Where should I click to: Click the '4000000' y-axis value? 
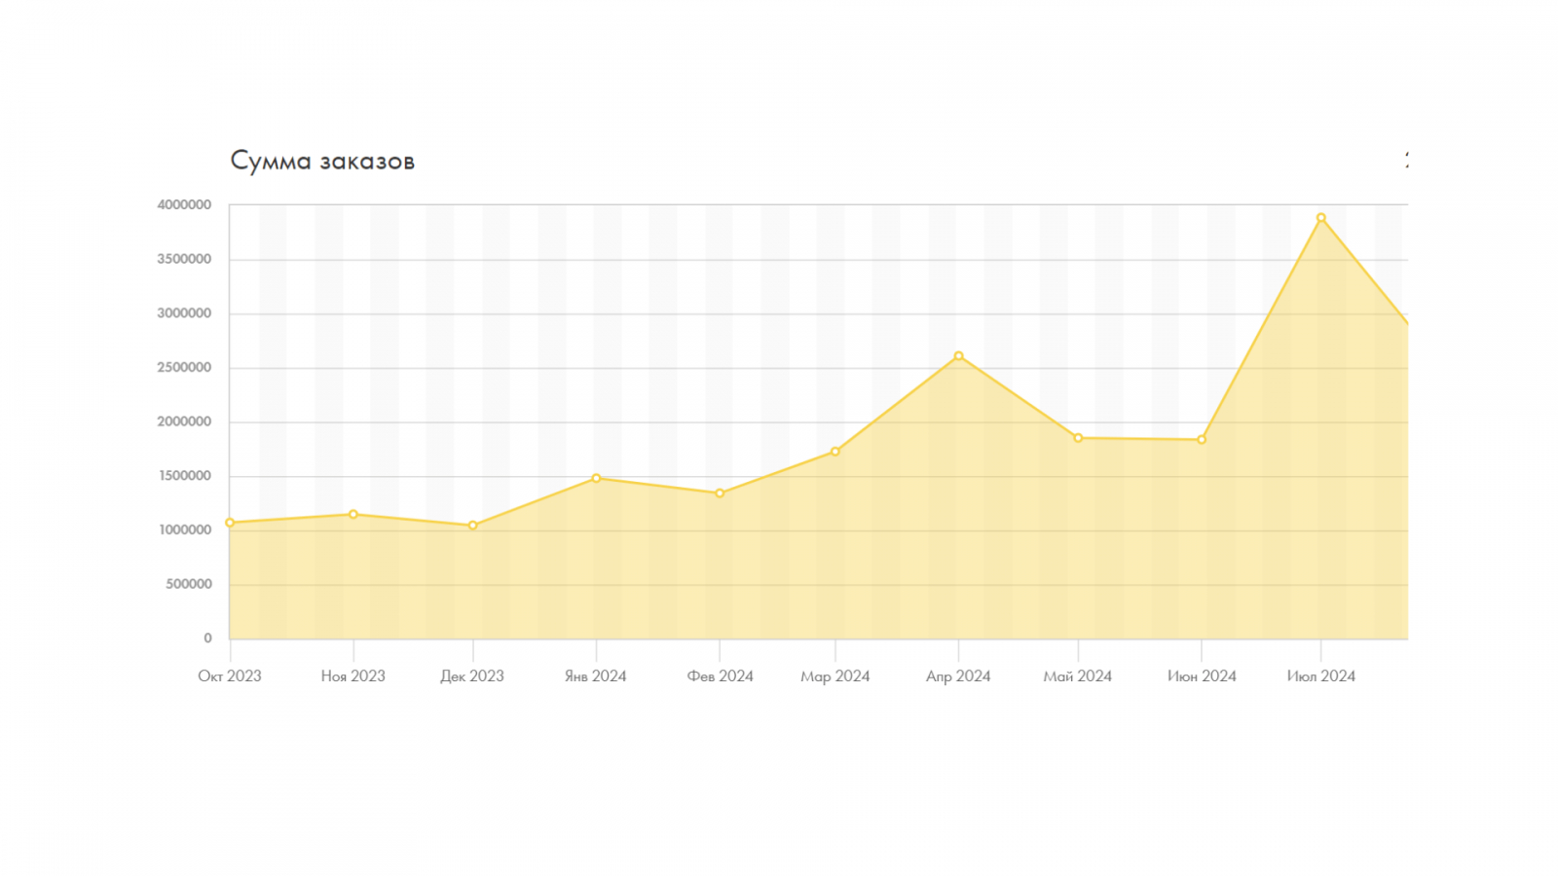click(184, 205)
